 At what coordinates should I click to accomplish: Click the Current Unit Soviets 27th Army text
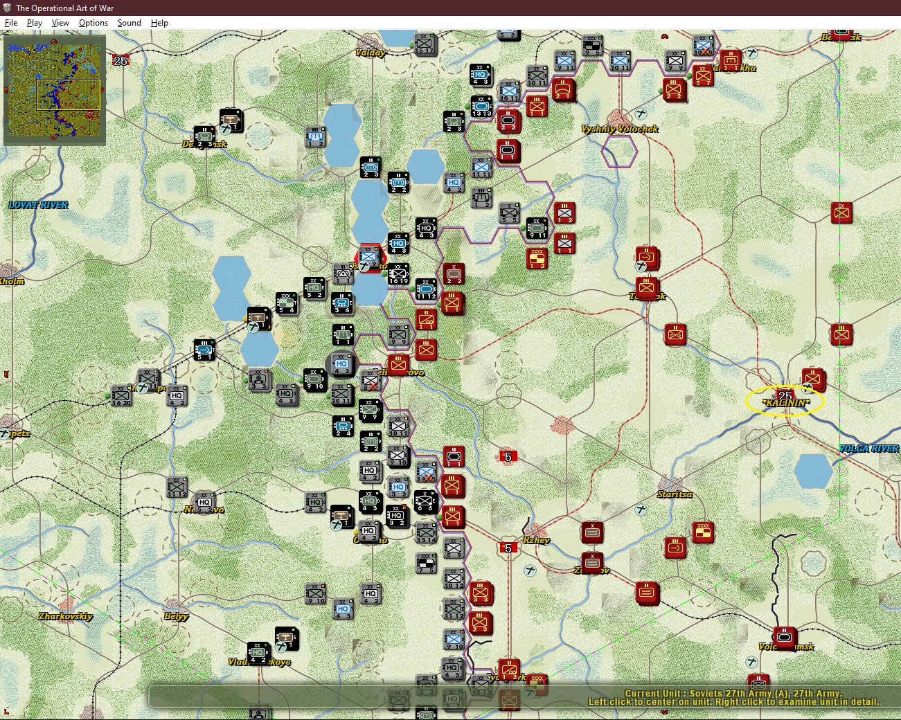tap(733, 693)
